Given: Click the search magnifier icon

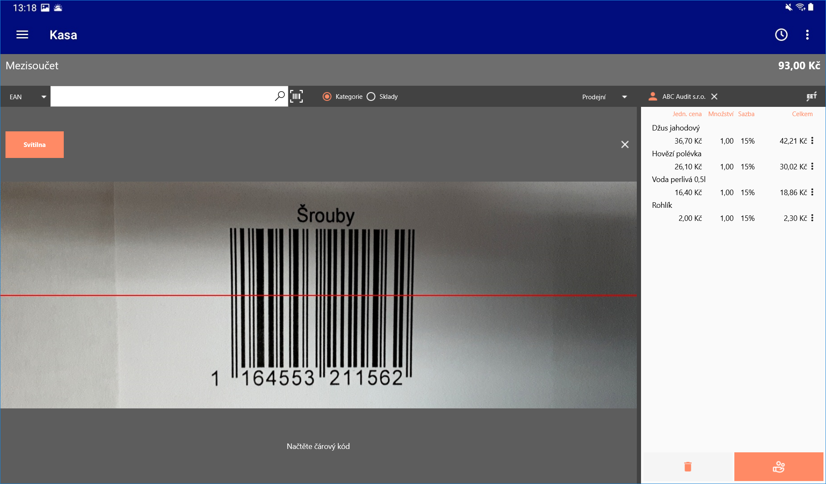Looking at the screenshot, I should [280, 96].
